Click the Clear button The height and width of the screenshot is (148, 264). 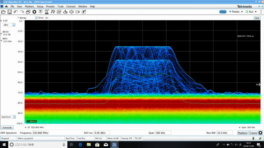click(x=257, y=18)
